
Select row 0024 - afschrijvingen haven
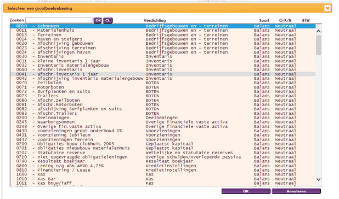click(x=163, y=52)
